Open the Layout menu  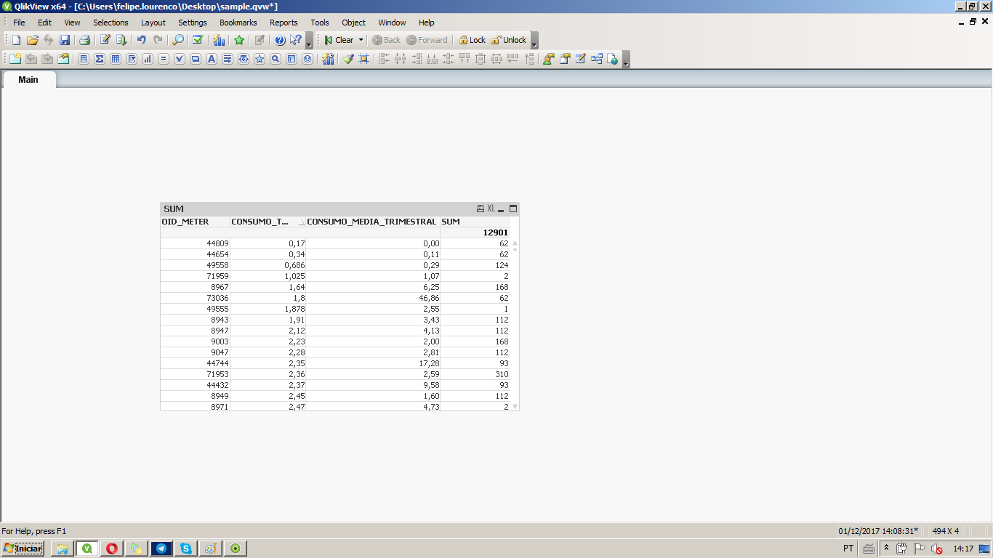[153, 23]
